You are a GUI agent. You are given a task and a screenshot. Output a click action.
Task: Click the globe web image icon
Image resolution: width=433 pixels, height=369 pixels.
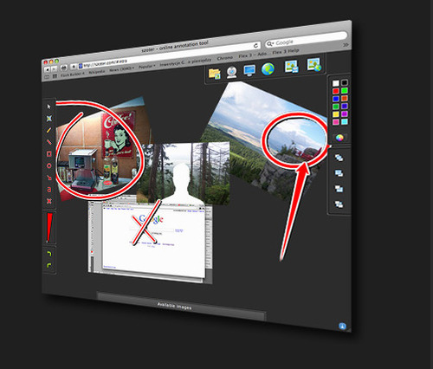[268, 69]
